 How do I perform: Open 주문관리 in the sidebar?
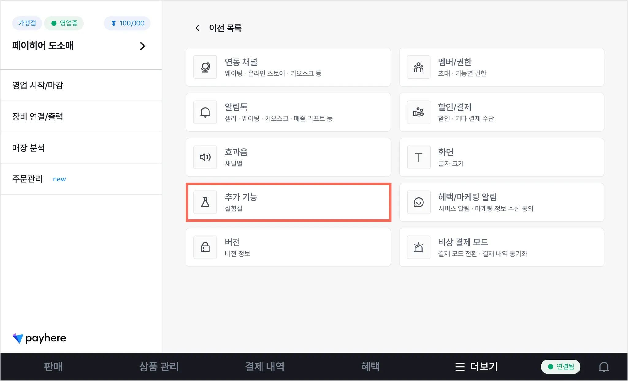[28, 179]
